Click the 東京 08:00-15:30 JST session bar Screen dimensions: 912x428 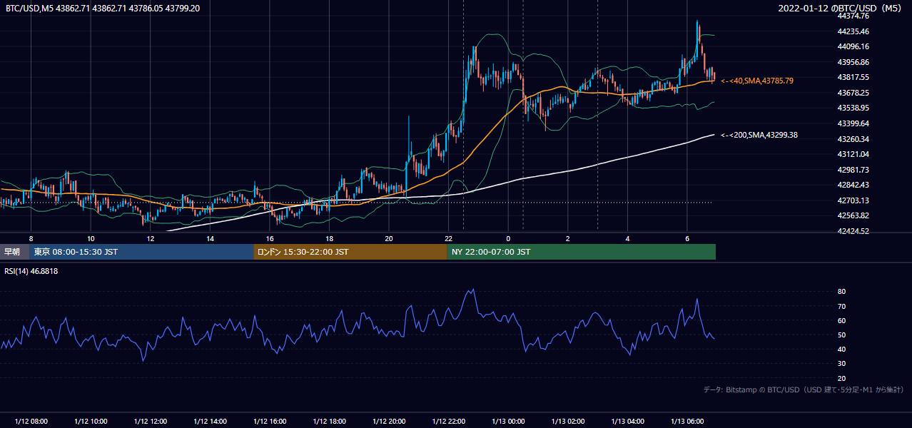(x=141, y=252)
